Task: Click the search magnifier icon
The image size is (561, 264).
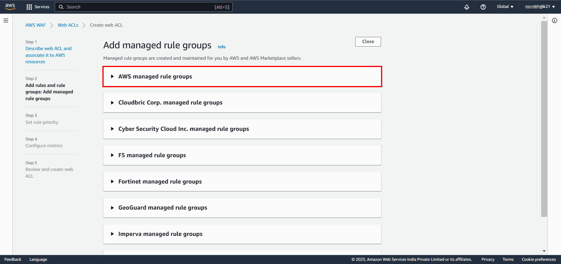Action: (61, 7)
